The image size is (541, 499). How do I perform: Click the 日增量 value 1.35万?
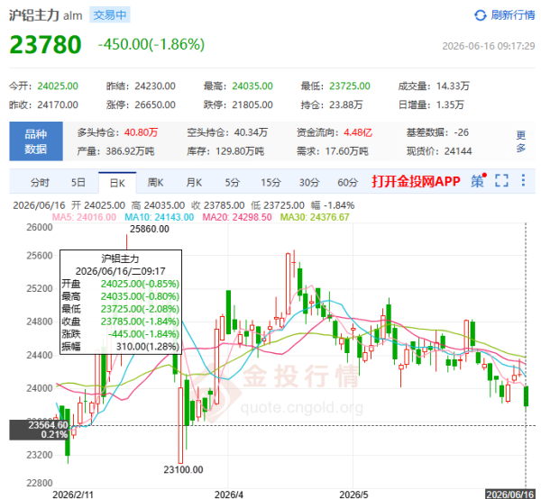[x=450, y=104]
